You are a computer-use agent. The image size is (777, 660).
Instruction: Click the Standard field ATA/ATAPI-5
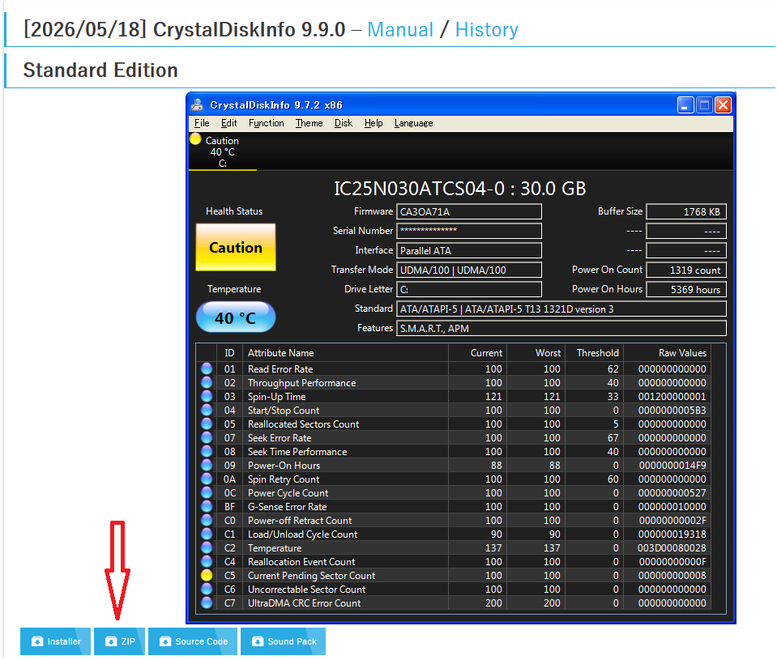pos(561,309)
